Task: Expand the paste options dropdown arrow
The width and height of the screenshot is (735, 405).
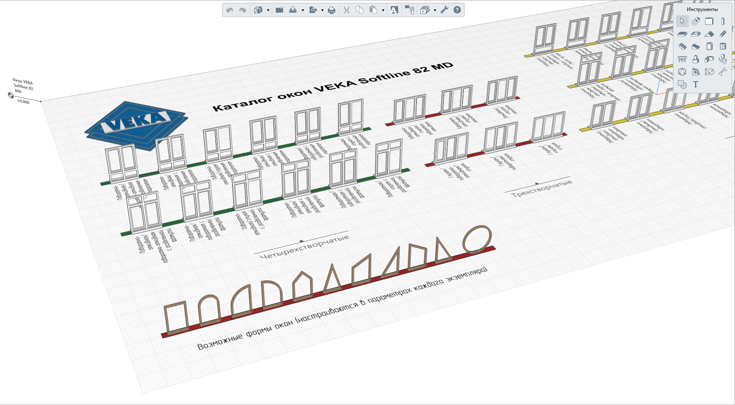Action: click(383, 10)
